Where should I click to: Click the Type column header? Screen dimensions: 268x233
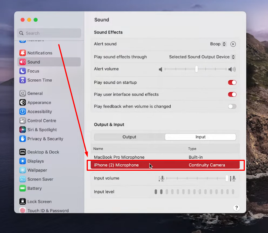point(192,149)
